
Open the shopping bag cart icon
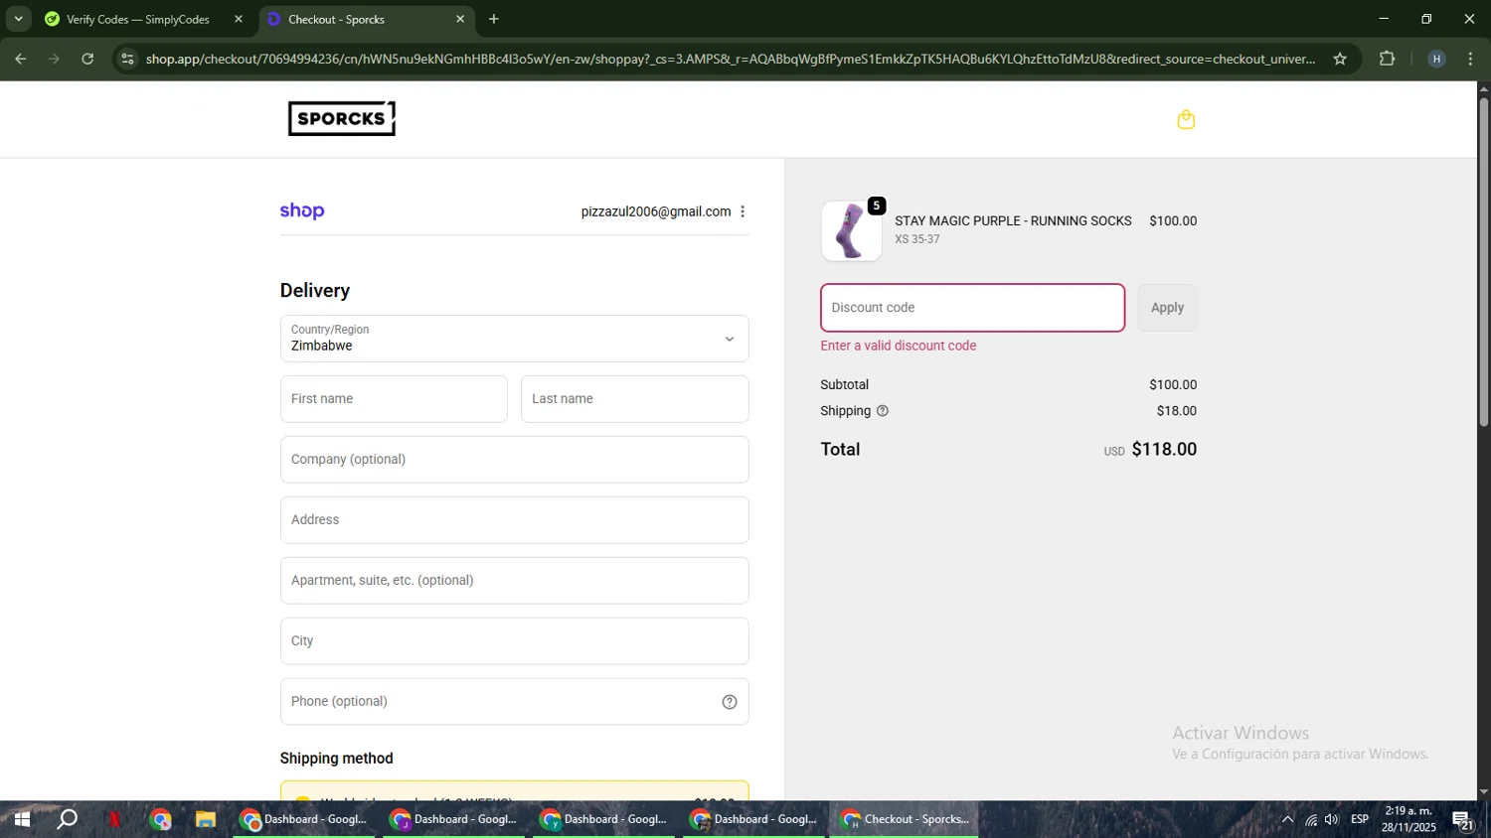1185,119
